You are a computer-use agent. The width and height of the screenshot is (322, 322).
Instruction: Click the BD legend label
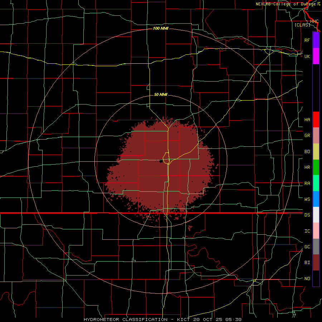pyautogui.click(x=307, y=152)
